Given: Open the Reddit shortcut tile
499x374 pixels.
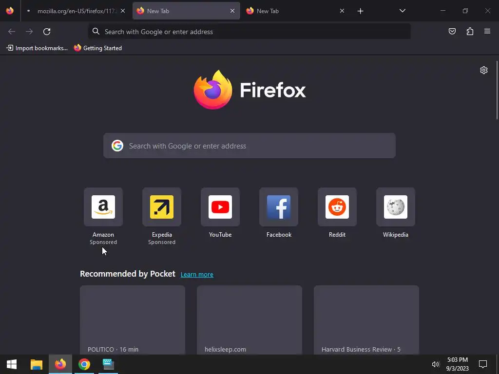Looking at the screenshot, I should point(337,213).
